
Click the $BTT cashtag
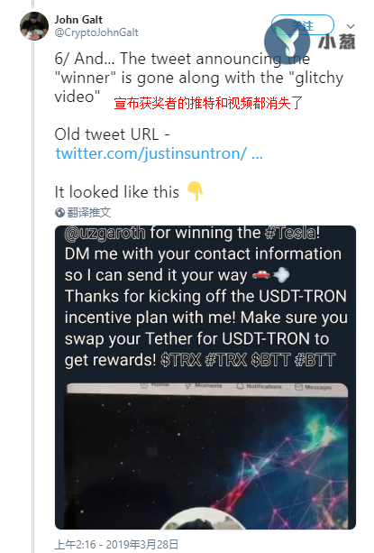(x=271, y=360)
